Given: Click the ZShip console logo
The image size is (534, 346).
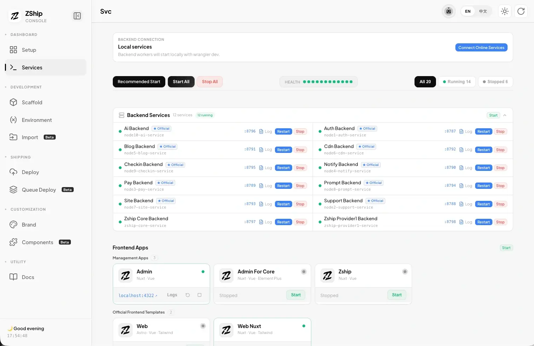Looking at the screenshot, I should click(x=15, y=16).
